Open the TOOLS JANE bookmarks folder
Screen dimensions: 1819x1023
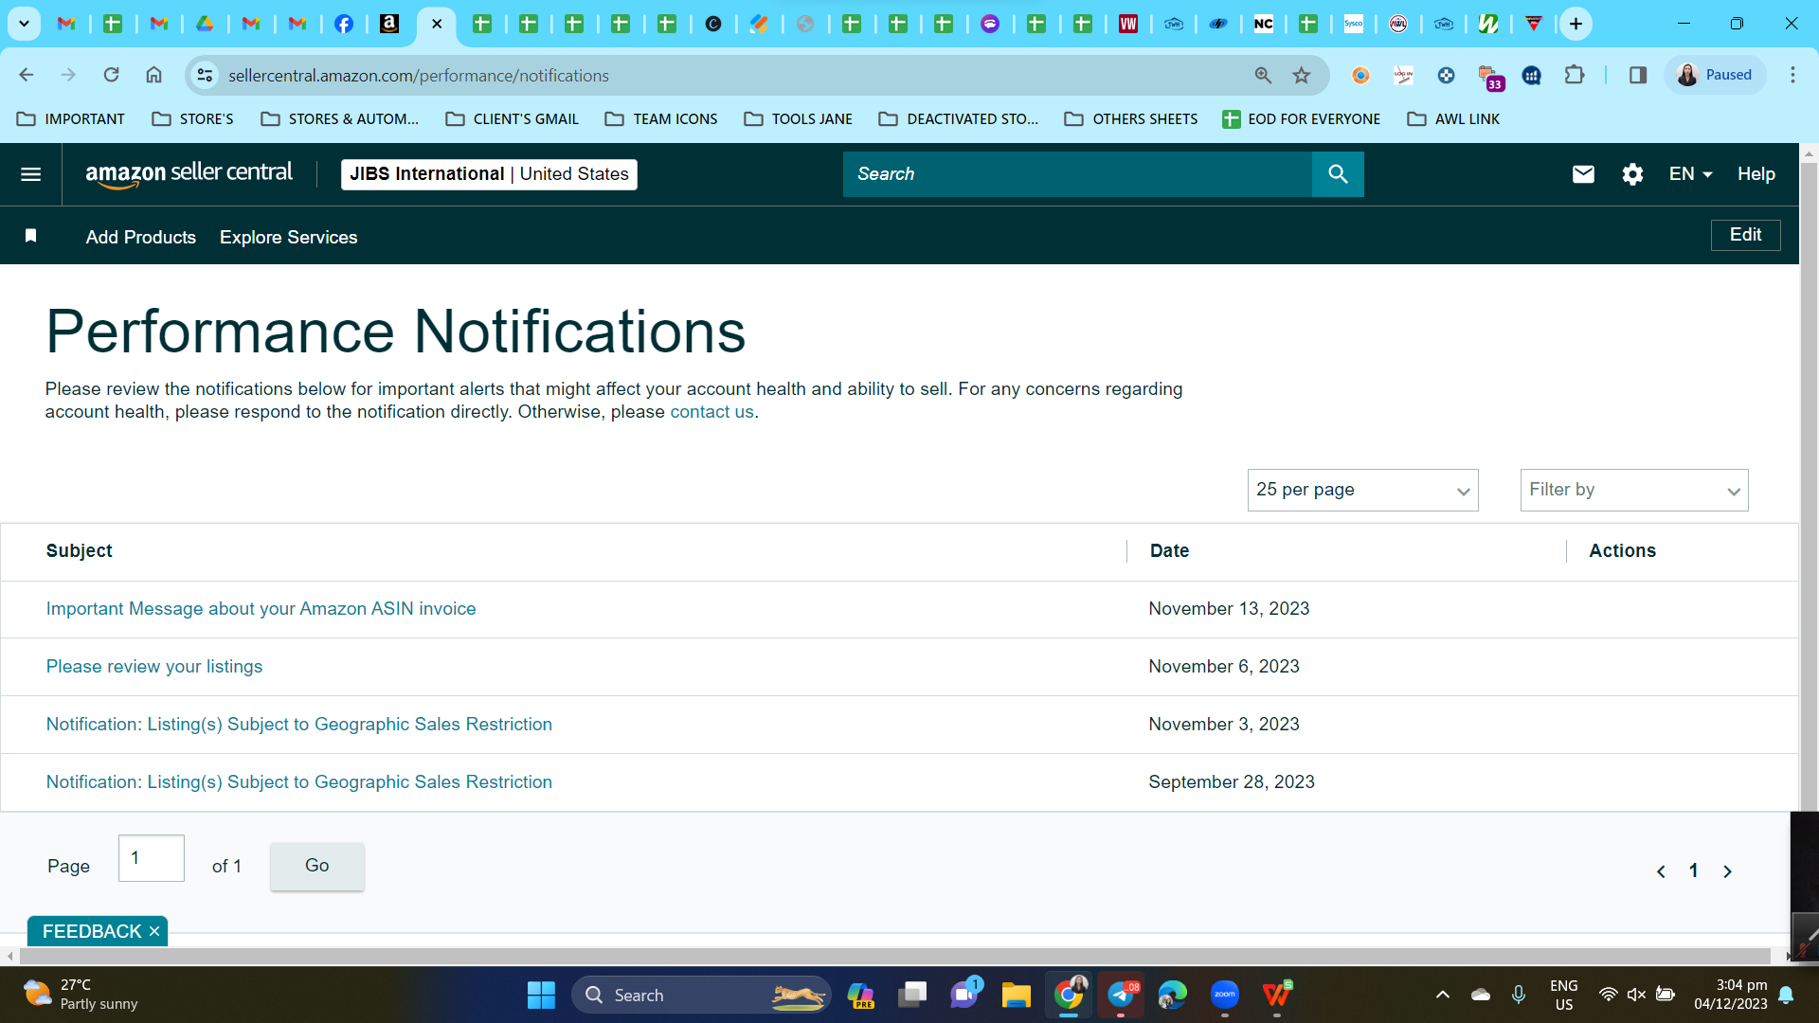[799, 119]
